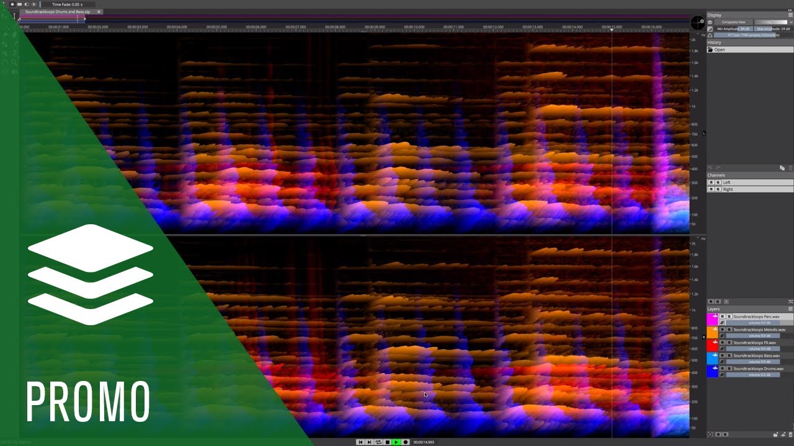Toggle phase invert icon on Perc layer
The height and width of the screenshot is (446, 794).
[722, 323]
